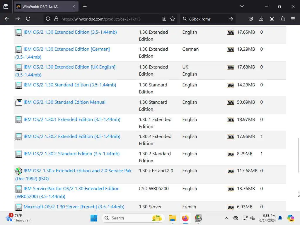Click CD icon of 1.30.x Service Pak ISO
The width and height of the screenshot is (300, 225).
pyautogui.click(x=18, y=171)
